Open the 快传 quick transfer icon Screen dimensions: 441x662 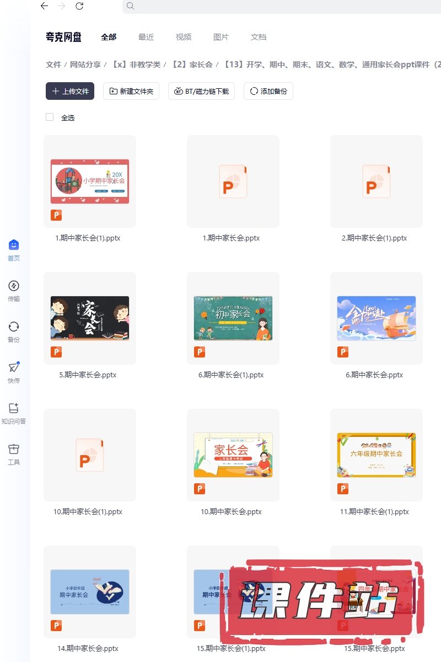coord(14,368)
